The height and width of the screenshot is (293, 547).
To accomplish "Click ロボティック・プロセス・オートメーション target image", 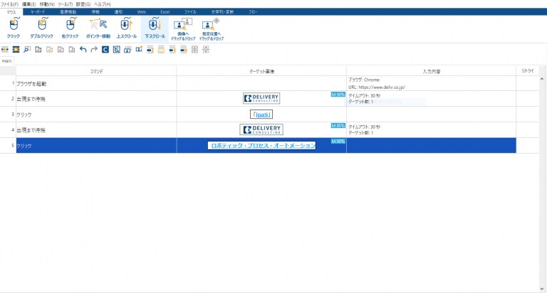I will [261, 145].
